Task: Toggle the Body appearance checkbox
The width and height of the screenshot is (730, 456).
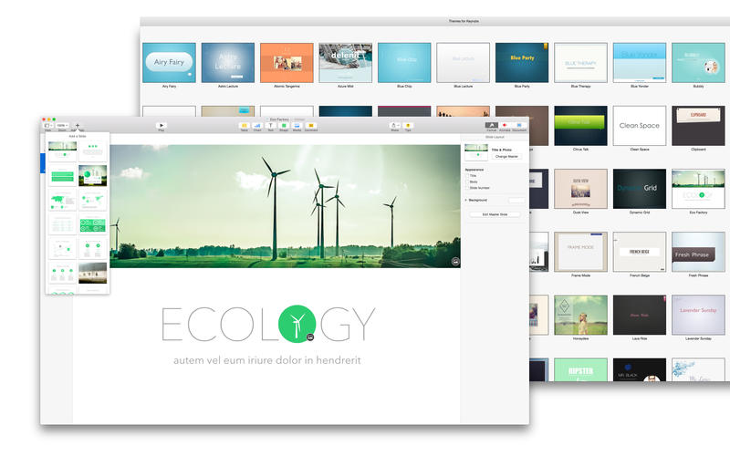Action: tap(467, 181)
